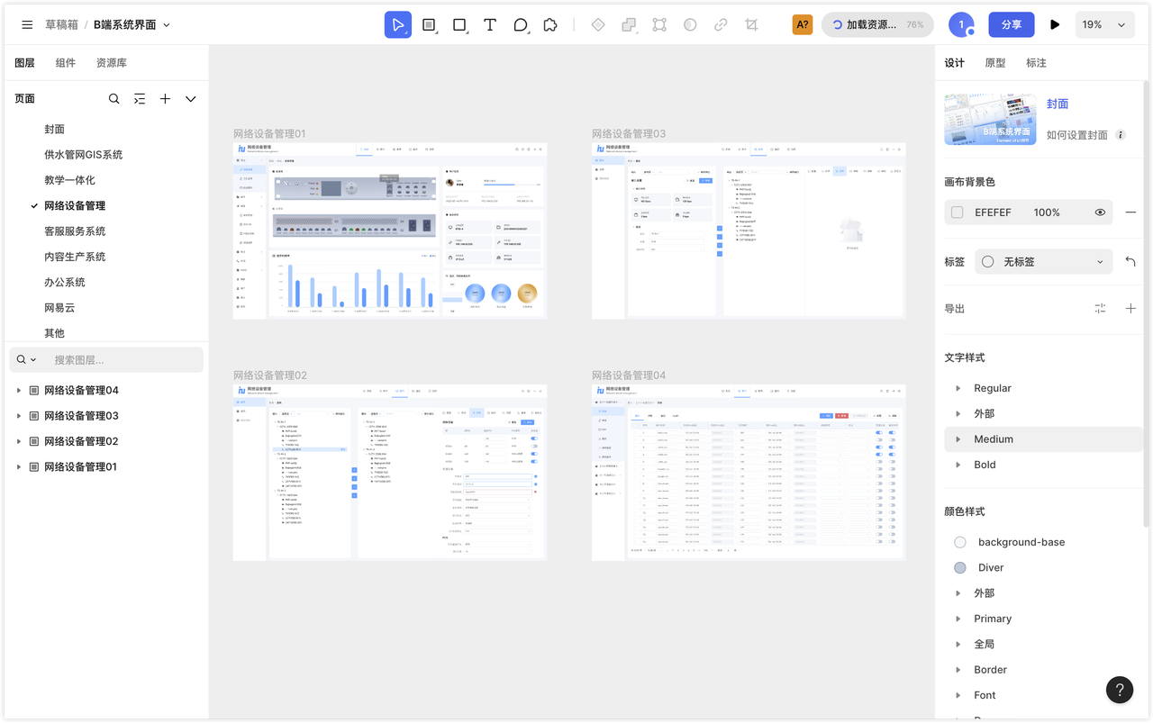Image resolution: width=1153 pixels, height=723 pixels.
Task: Open the 客服服务系统 page
Action: click(x=75, y=231)
